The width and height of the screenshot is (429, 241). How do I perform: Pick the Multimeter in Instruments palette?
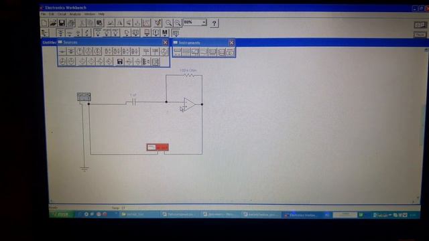point(178,52)
